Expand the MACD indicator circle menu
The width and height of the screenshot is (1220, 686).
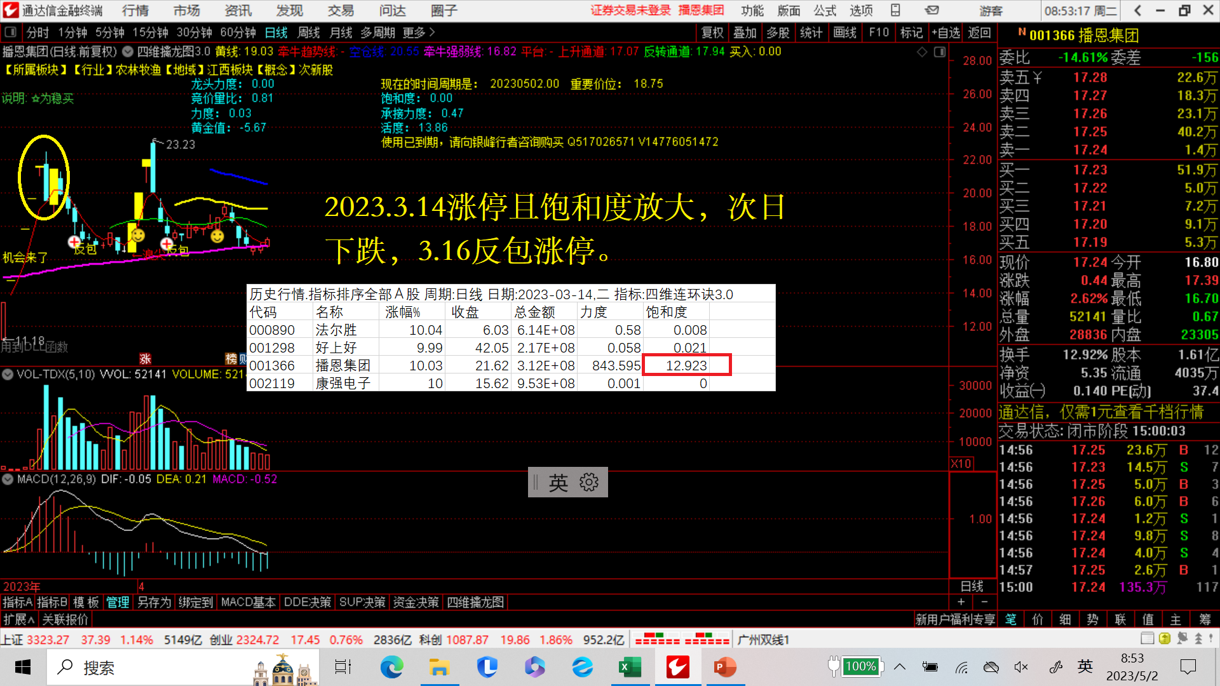8,480
